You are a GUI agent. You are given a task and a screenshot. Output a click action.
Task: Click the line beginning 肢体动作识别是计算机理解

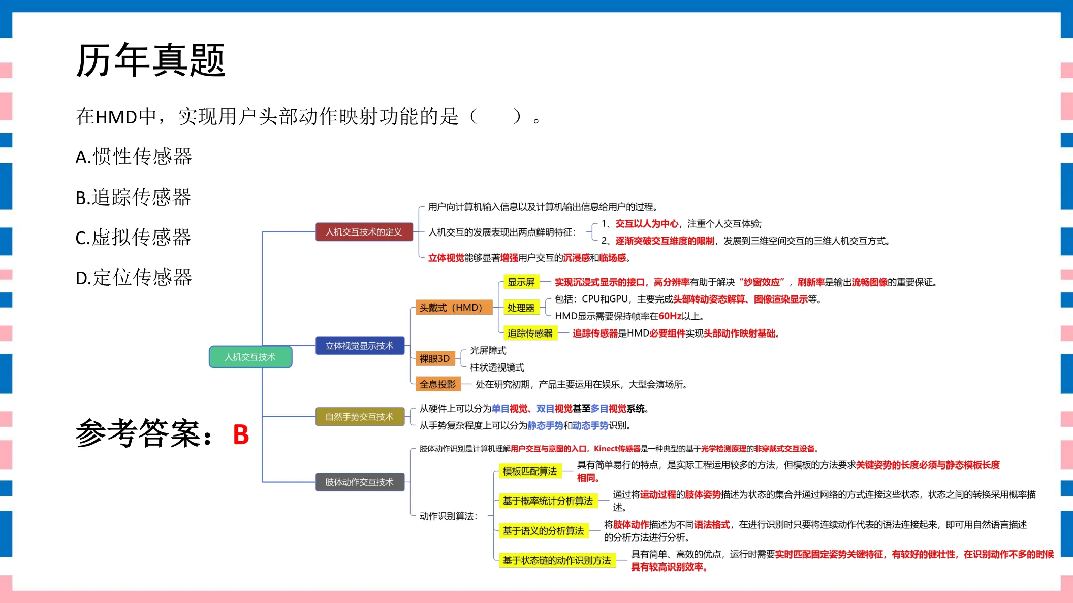click(x=619, y=449)
